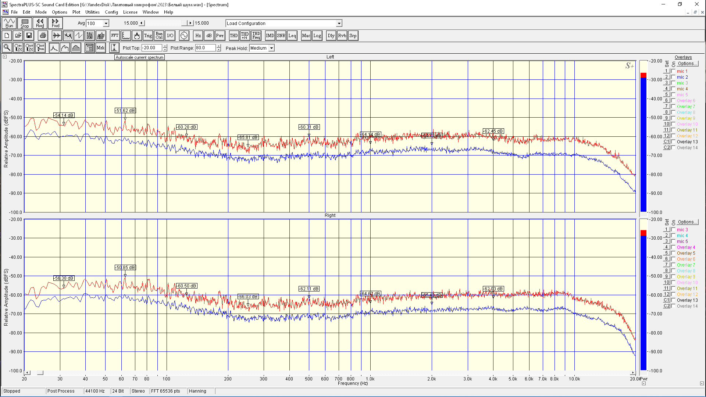Image resolution: width=706 pixels, height=397 pixels.
Task: Click the THD+N measurement icon
Action: point(245,36)
